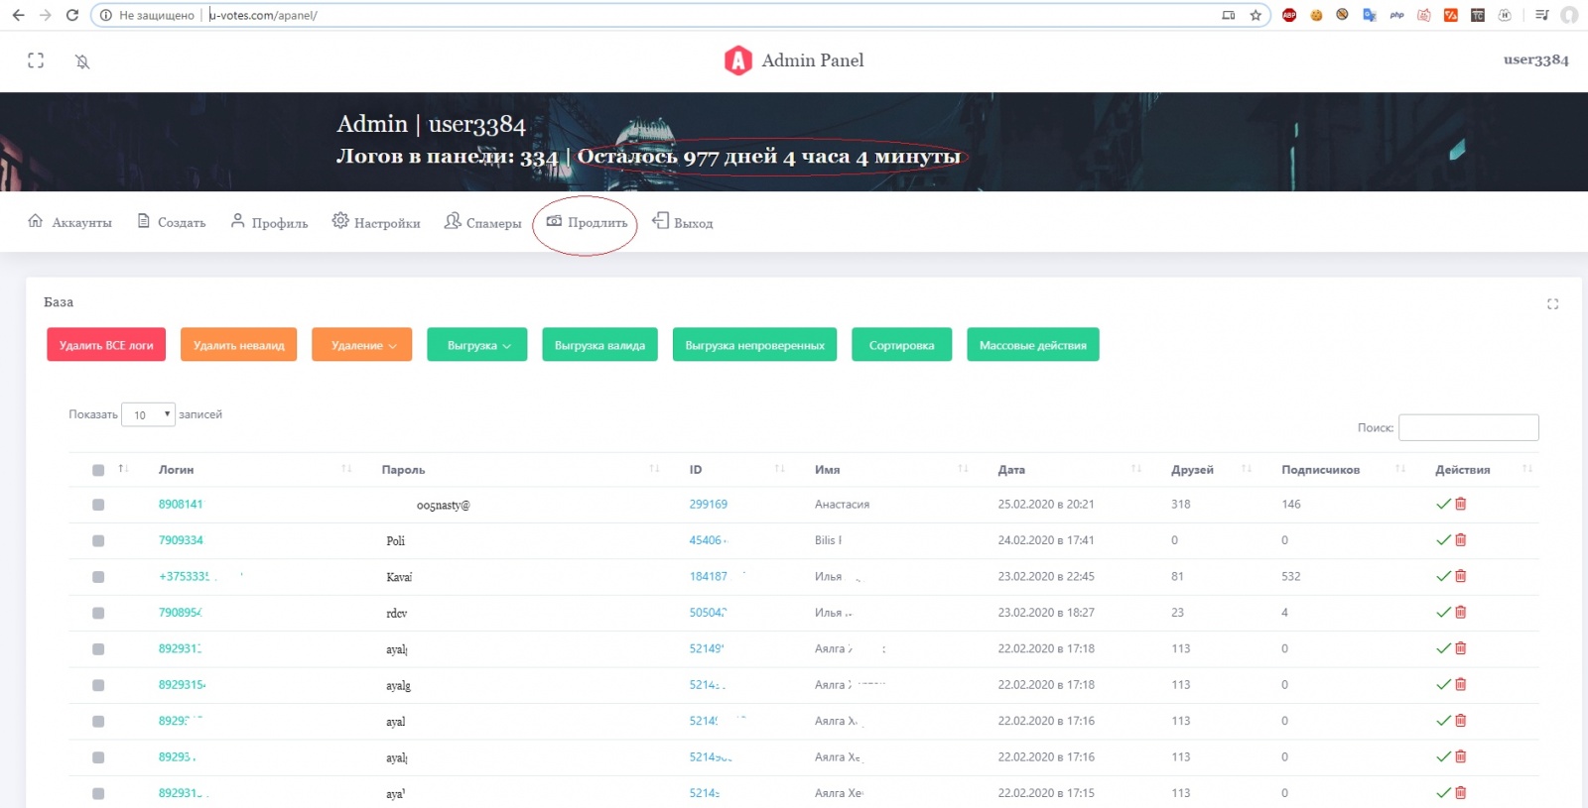Open login link 8908141
1588x808 pixels.
181,505
